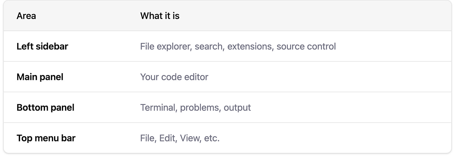
Task: Select the "Top menu bar" row label
Action: pos(46,138)
